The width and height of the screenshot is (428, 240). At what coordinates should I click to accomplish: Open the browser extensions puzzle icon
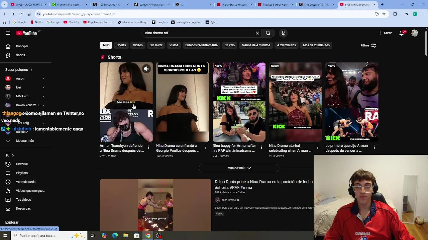tap(395, 14)
